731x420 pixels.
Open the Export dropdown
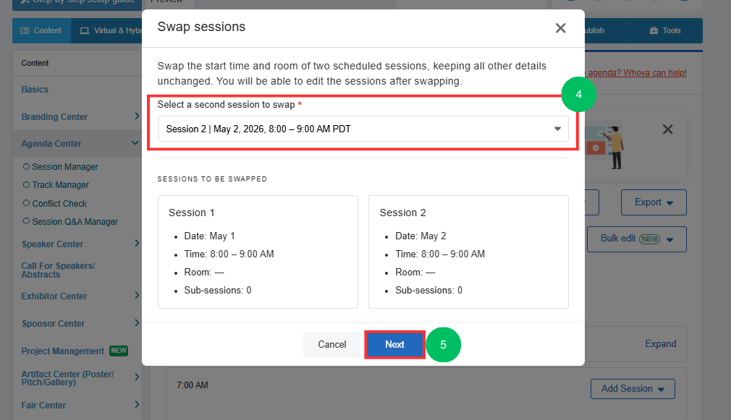pyautogui.click(x=654, y=202)
